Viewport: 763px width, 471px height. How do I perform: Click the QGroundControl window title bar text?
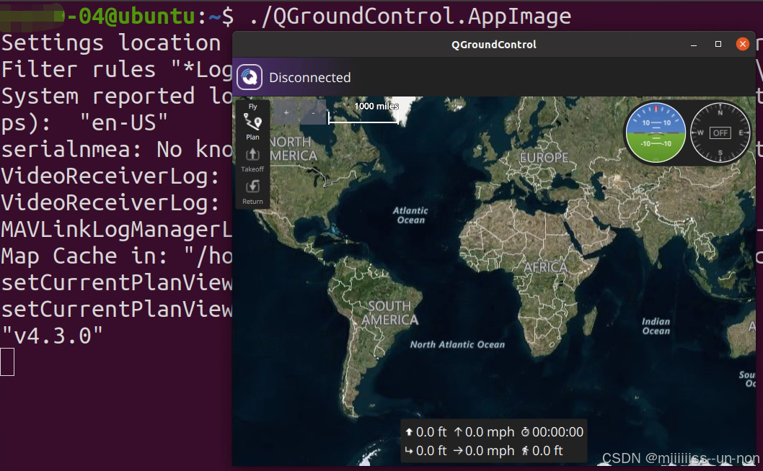(x=494, y=45)
